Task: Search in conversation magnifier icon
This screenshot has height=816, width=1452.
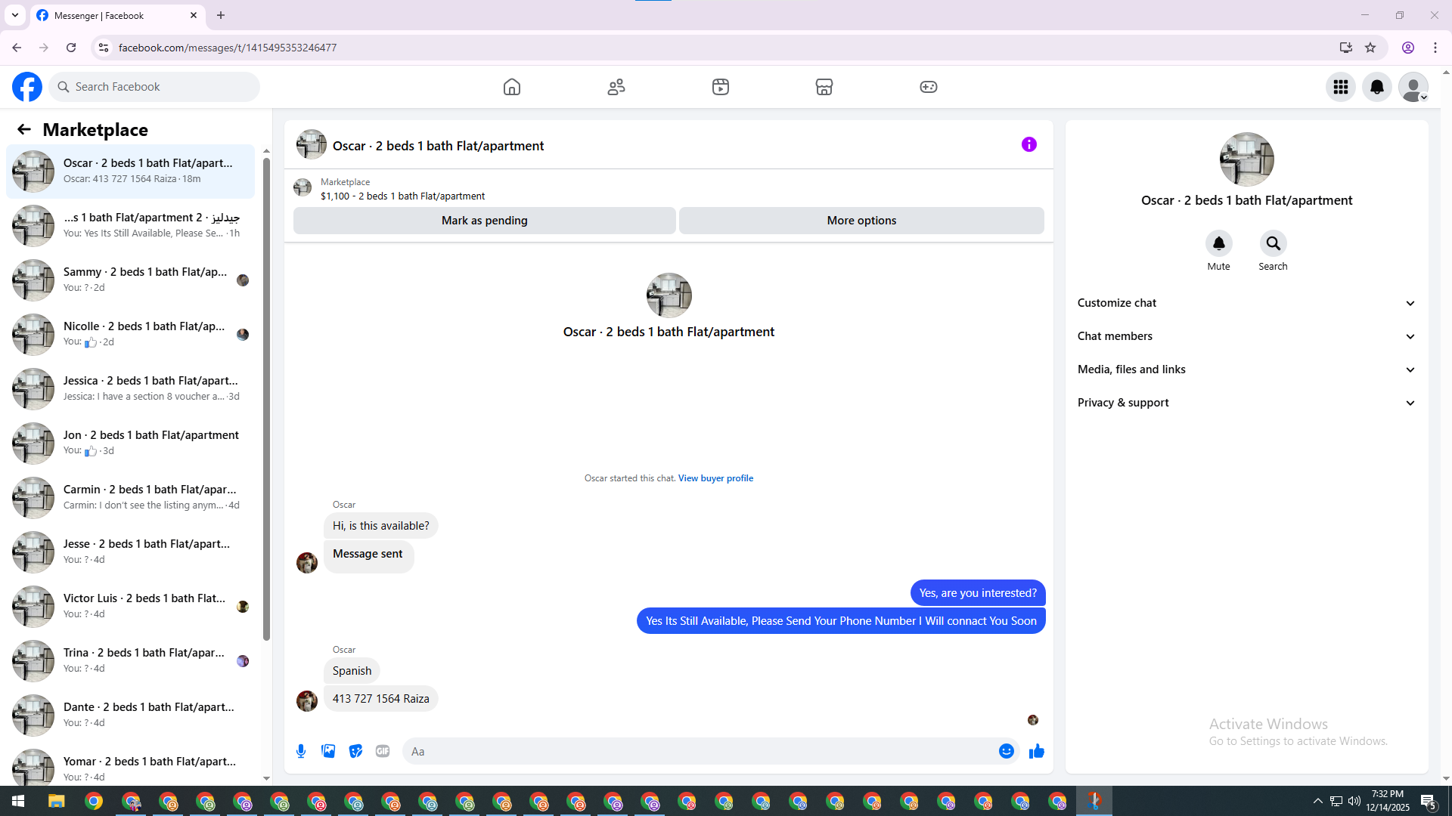Action: (1273, 243)
